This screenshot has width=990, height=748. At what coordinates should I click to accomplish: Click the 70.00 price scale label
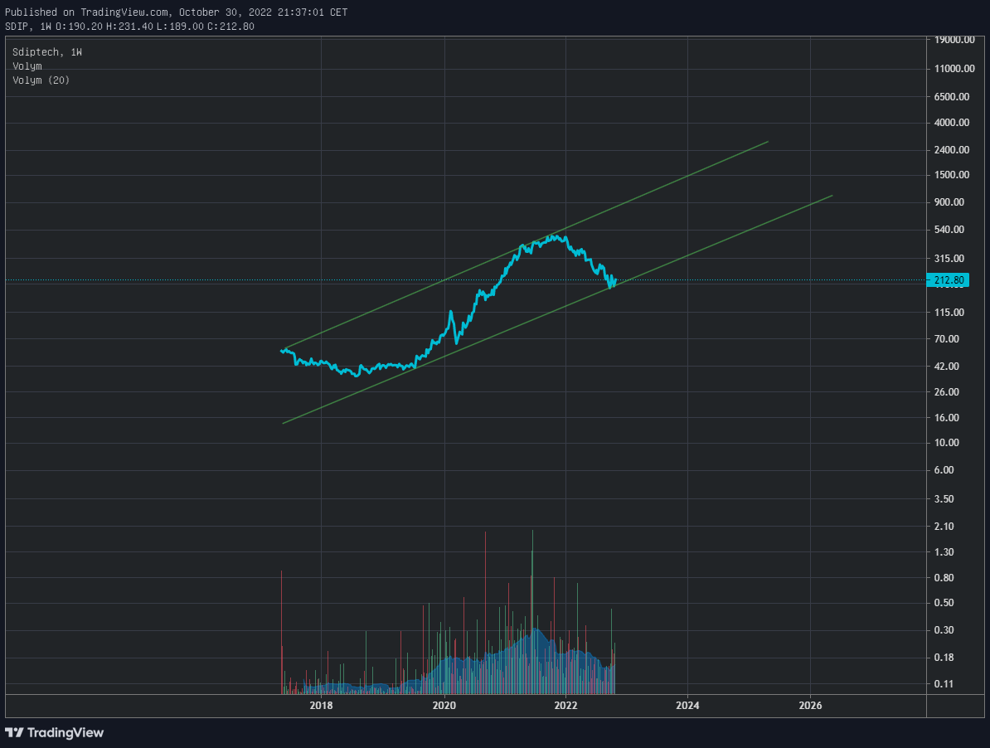point(947,339)
